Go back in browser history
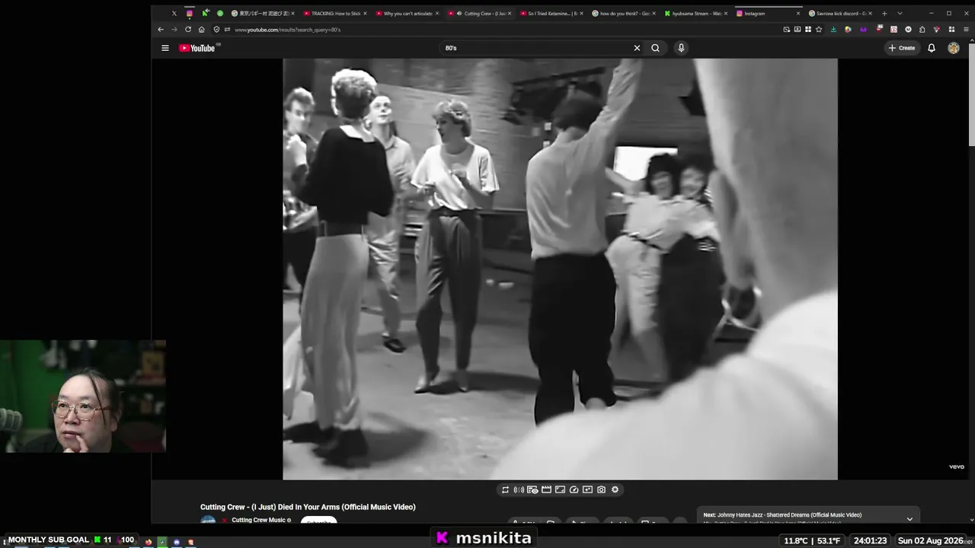The height and width of the screenshot is (548, 975). pyautogui.click(x=161, y=30)
